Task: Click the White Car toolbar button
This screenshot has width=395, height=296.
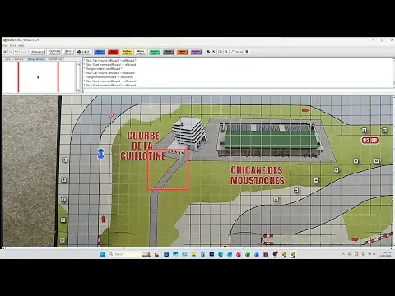Action: [x=141, y=52]
